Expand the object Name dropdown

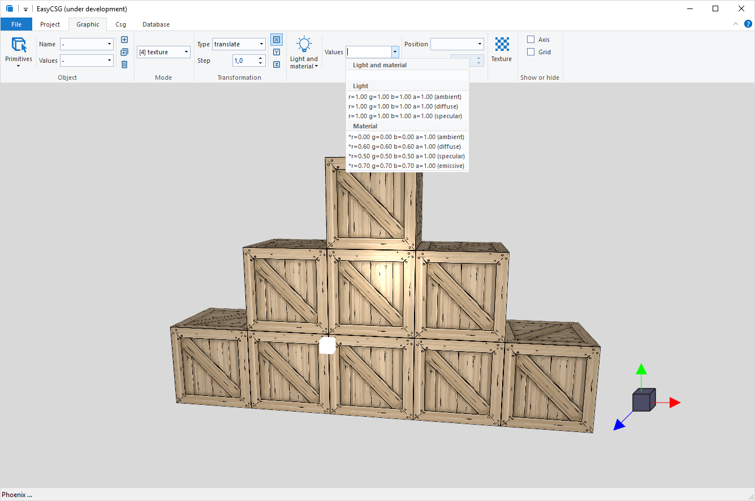[110, 44]
